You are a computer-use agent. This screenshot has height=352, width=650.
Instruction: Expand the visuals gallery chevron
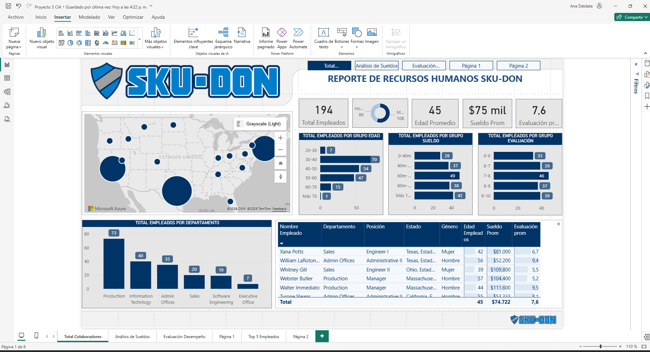[139, 39]
